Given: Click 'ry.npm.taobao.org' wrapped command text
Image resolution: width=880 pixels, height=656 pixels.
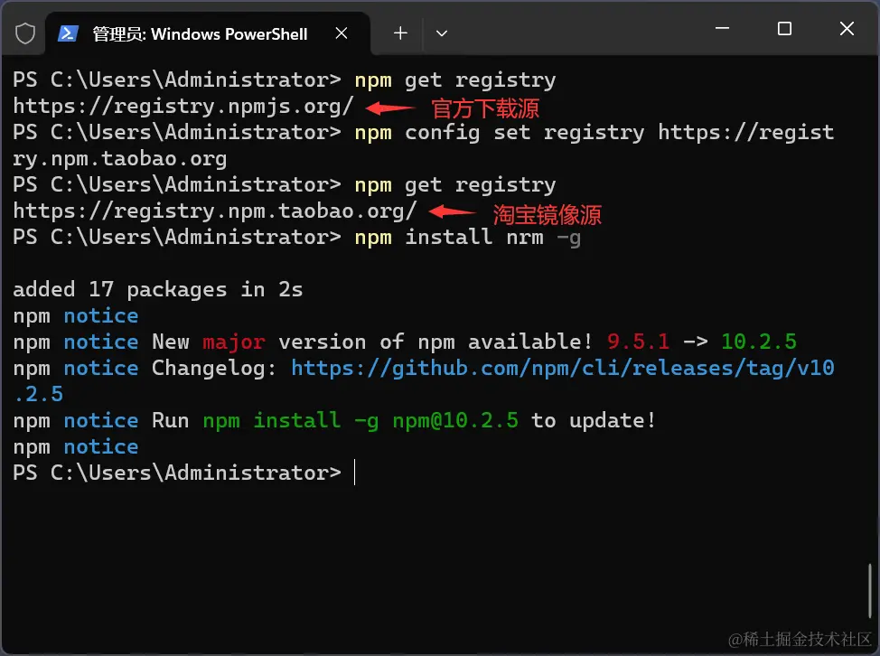Looking at the screenshot, I should coord(120,159).
